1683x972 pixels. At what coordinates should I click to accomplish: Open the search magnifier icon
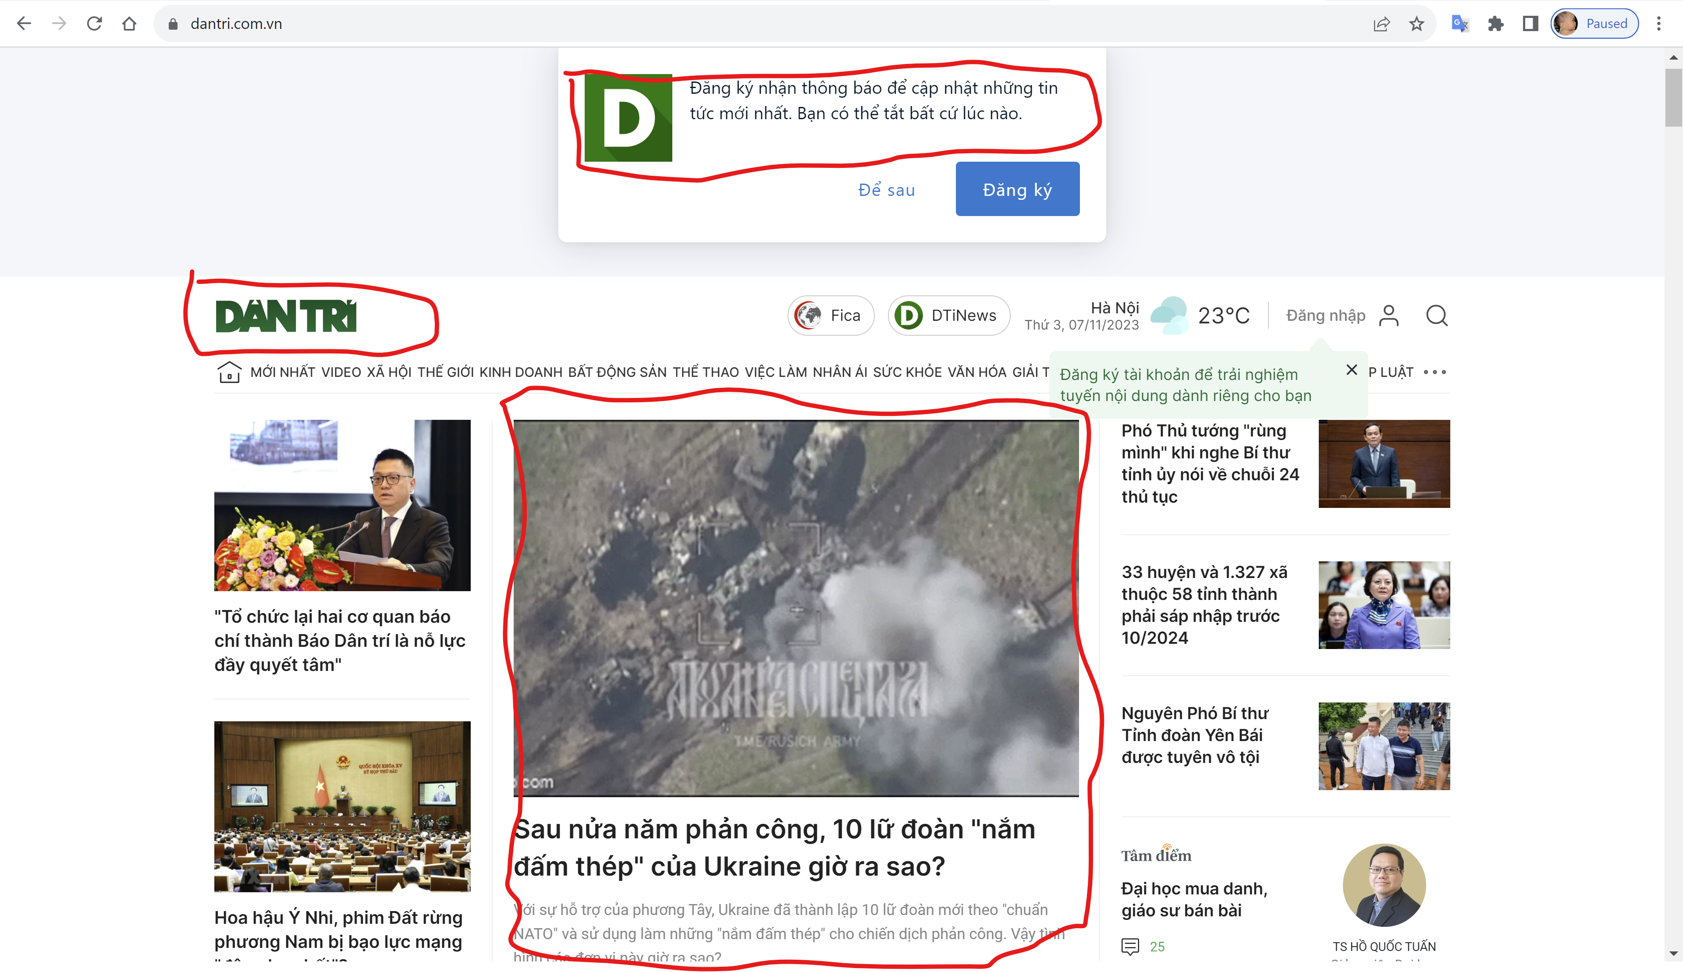[x=1437, y=316]
